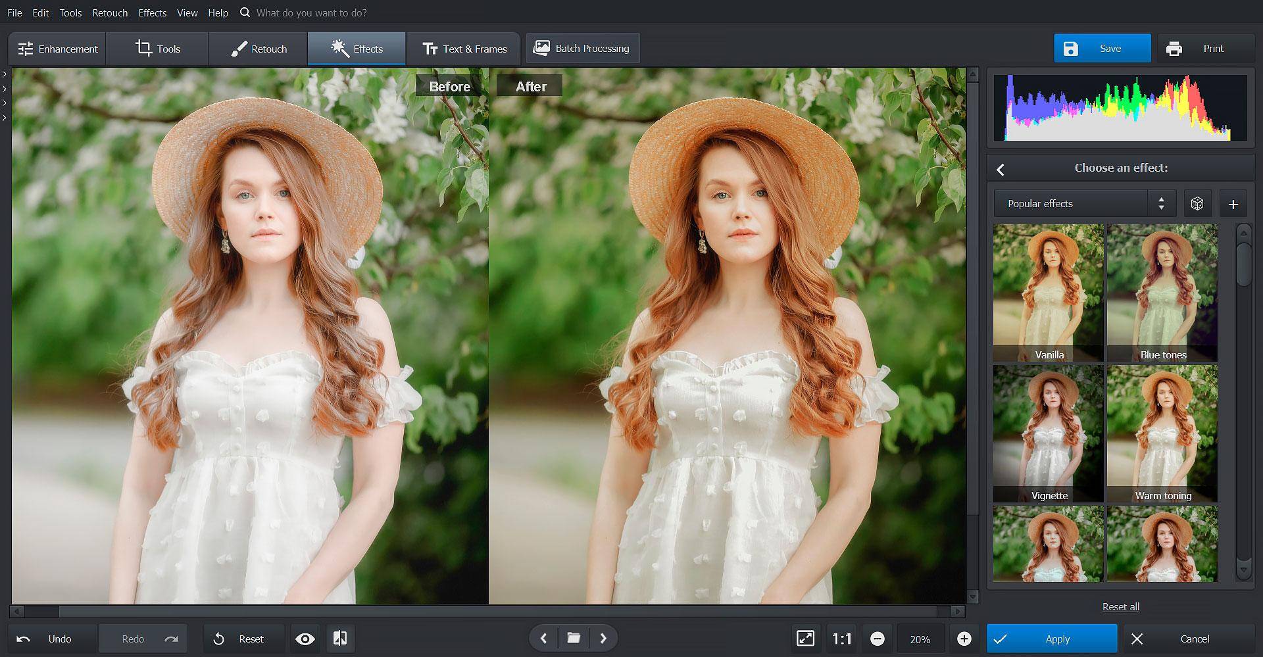This screenshot has width=1263, height=657.
Task: Click the After label on the preview
Action: (530, 86)
